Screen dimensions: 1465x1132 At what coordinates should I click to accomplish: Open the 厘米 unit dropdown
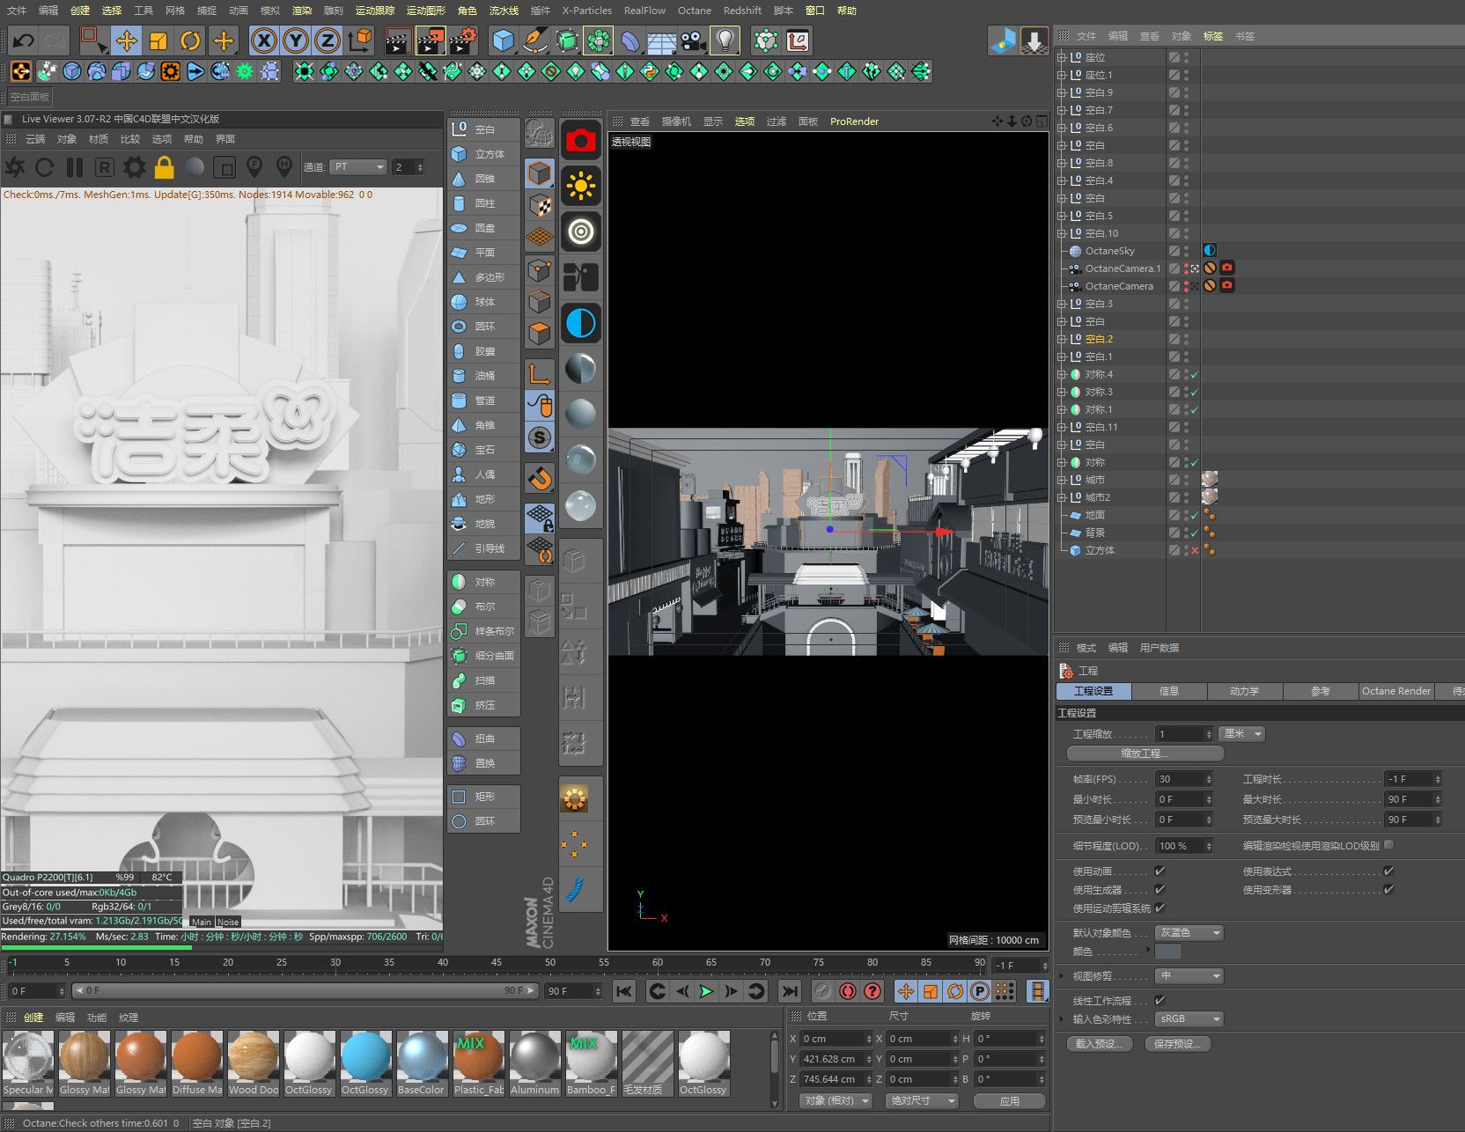pyautogui.click(x=1242, y=734)
